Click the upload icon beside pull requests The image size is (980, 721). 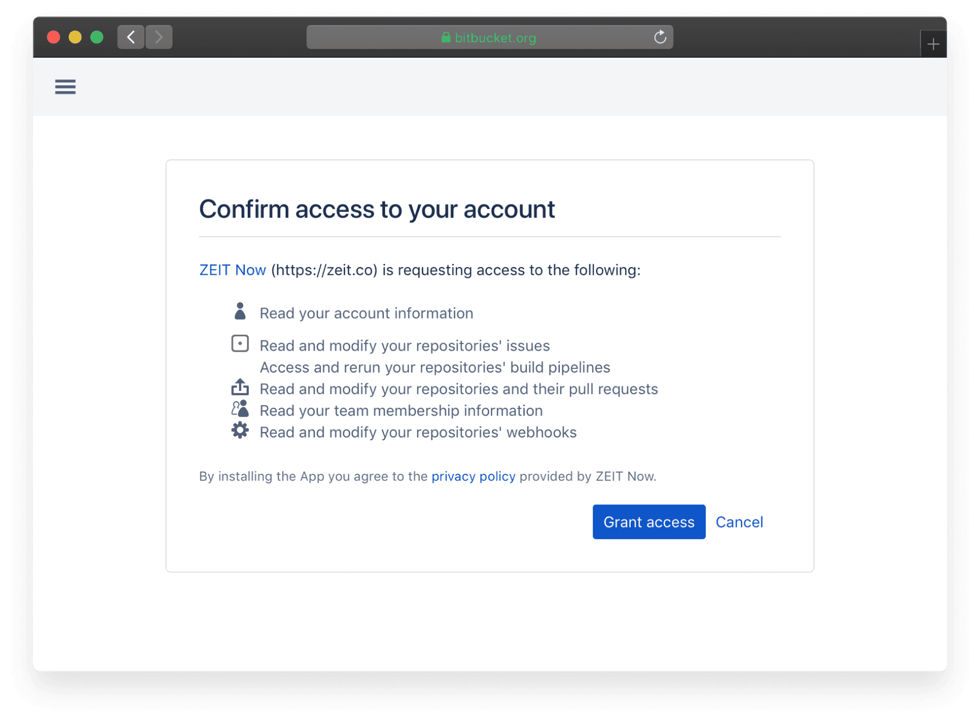tap(240, 387)
